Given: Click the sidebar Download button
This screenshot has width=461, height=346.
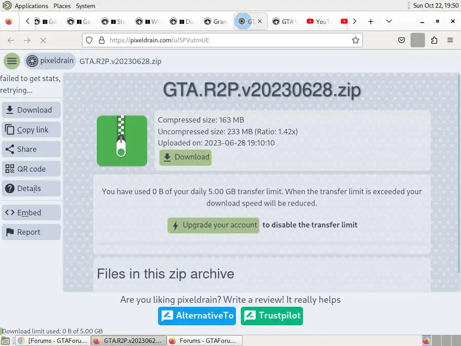Looking at the screenshot, I should tap(31, 110).
